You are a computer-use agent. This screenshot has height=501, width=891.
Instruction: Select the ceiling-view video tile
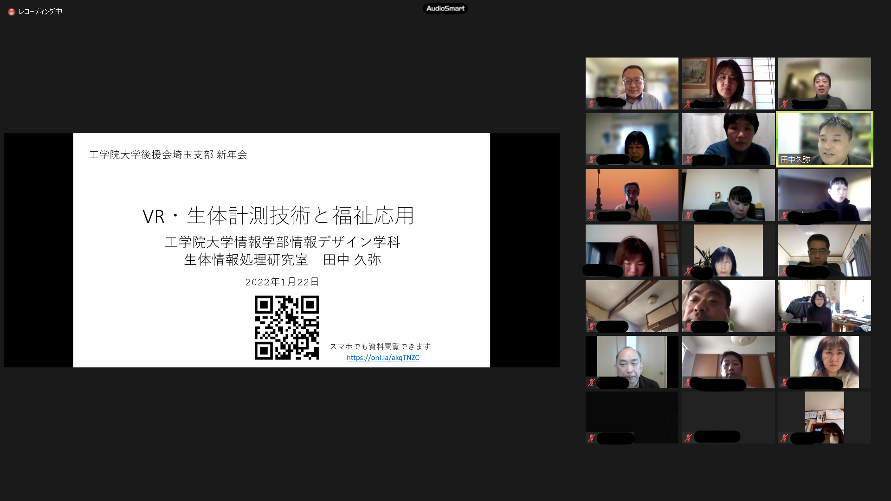(x=632, y=306)
